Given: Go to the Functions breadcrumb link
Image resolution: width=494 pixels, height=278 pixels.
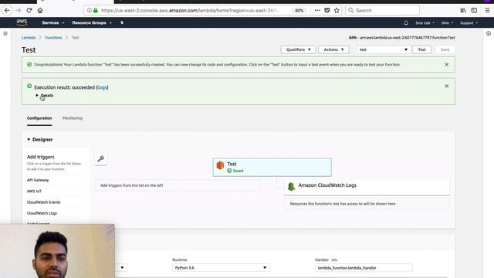Looking at the screenshot, I should (53, 38).
